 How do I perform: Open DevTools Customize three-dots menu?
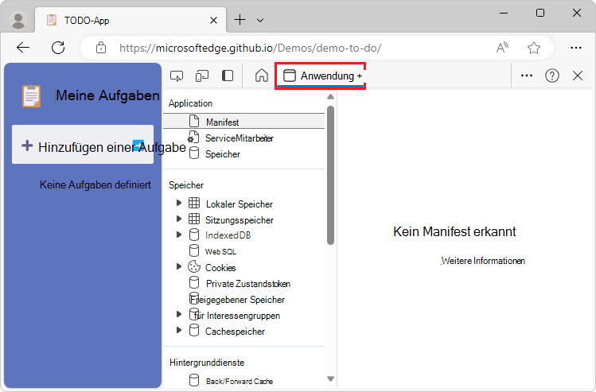527,76
